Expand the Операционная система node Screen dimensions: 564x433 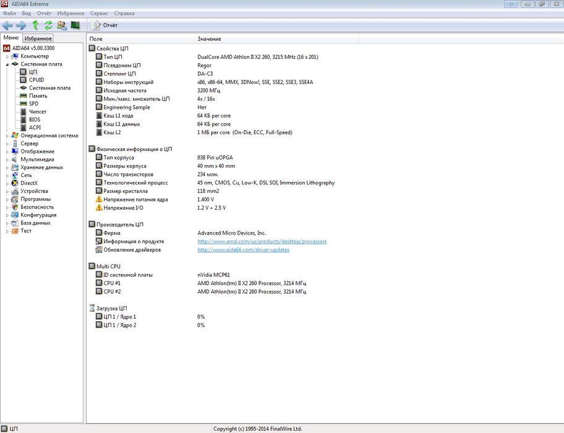(7, 136)
